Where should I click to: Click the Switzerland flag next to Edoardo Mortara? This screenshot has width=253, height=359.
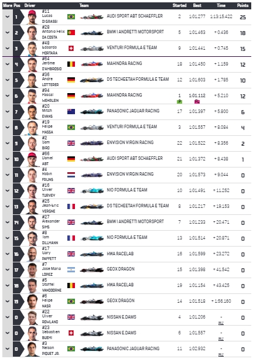pos(71,48)
